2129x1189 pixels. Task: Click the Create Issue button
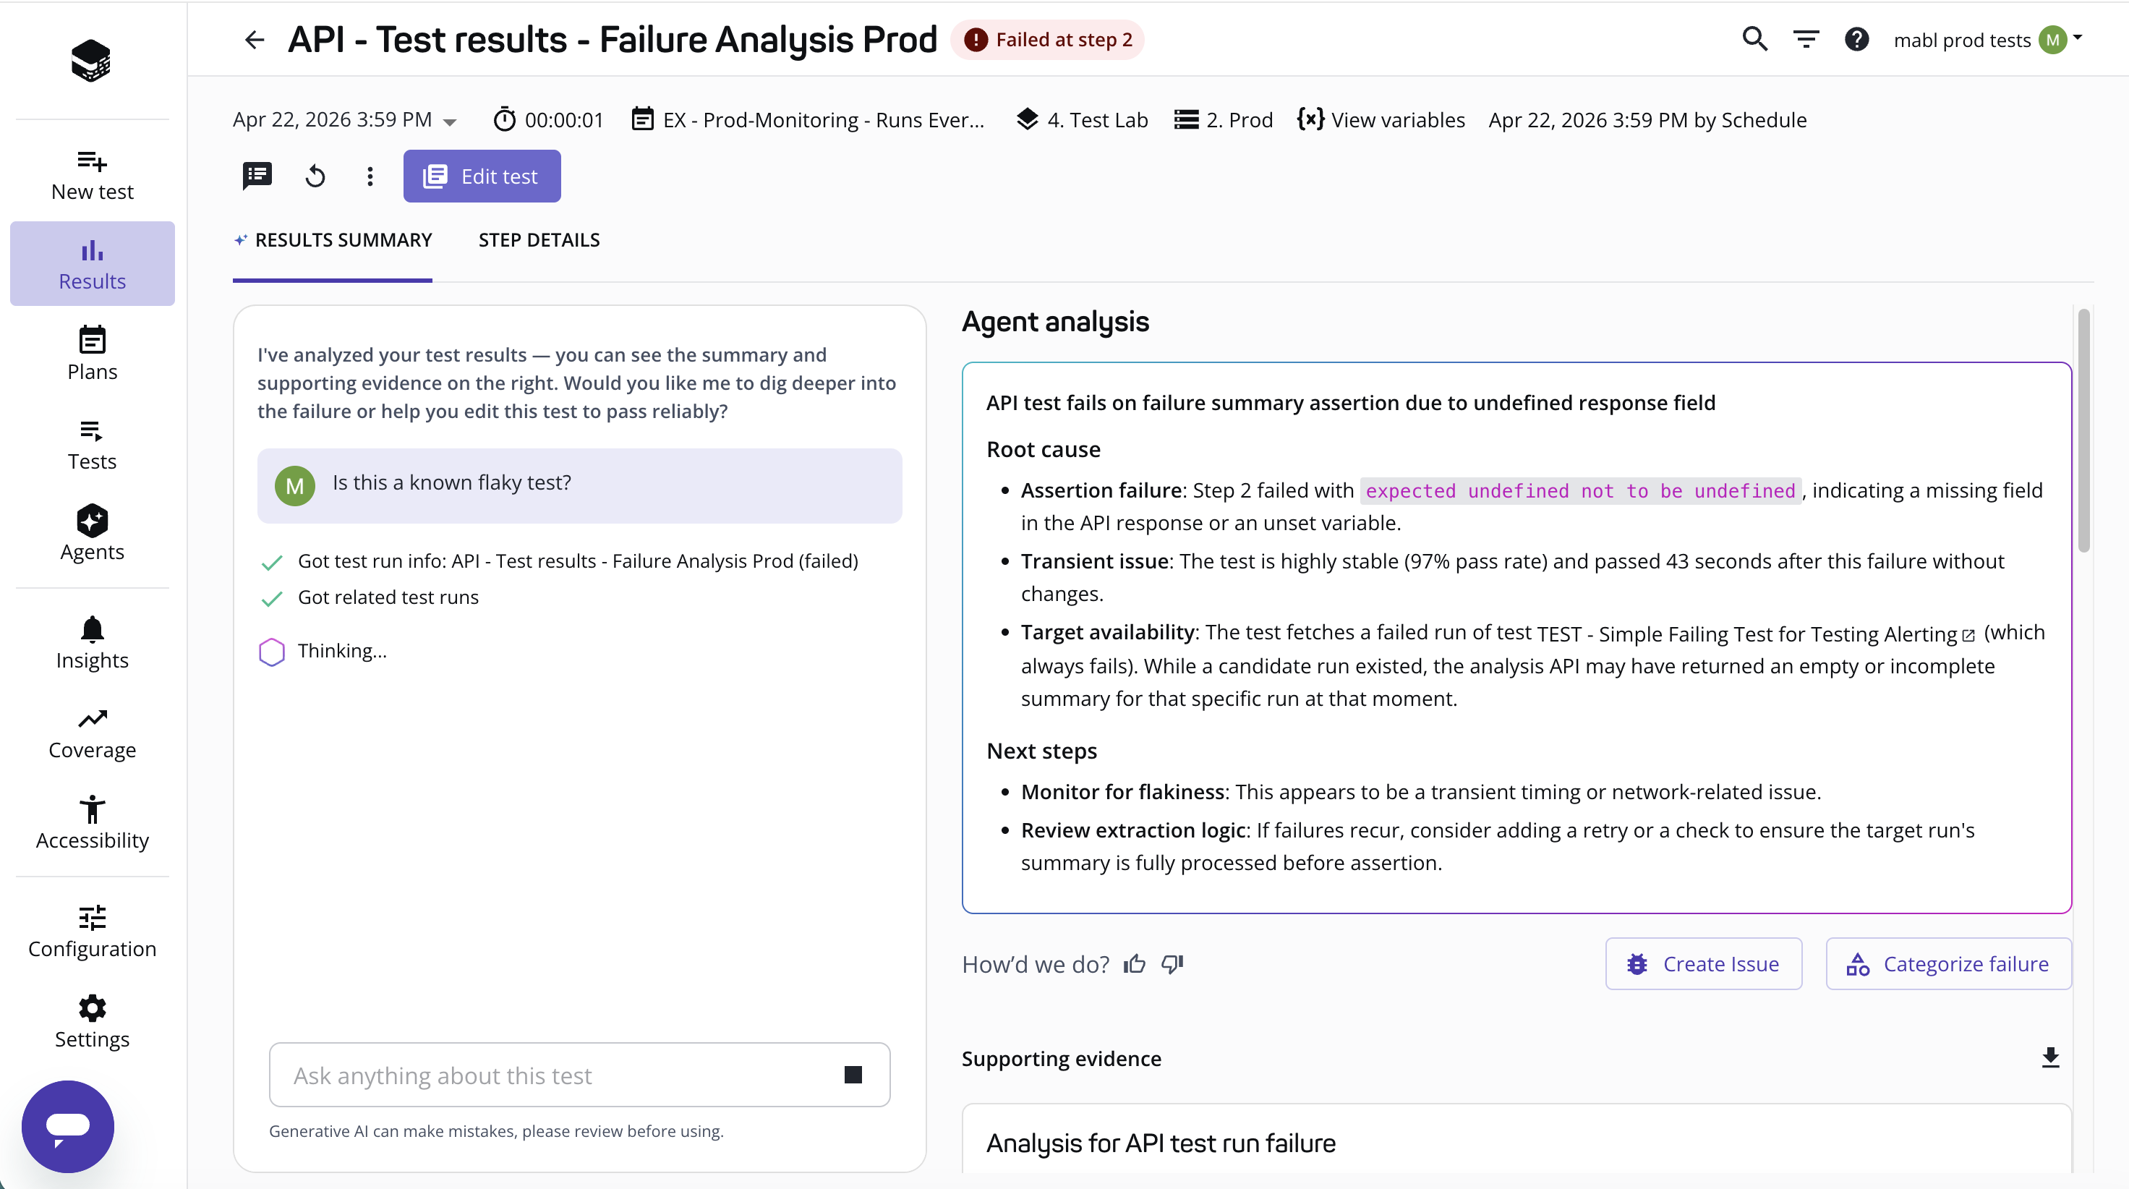point(1703,964)
